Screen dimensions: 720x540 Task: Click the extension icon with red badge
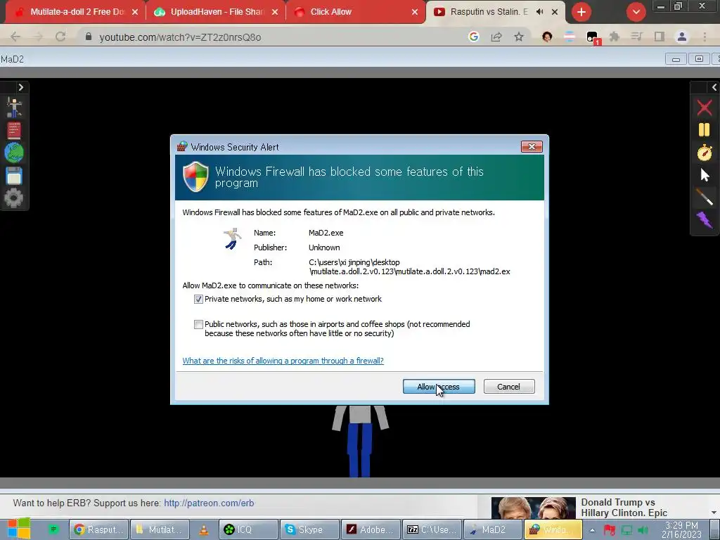click(x=593, y=38)
